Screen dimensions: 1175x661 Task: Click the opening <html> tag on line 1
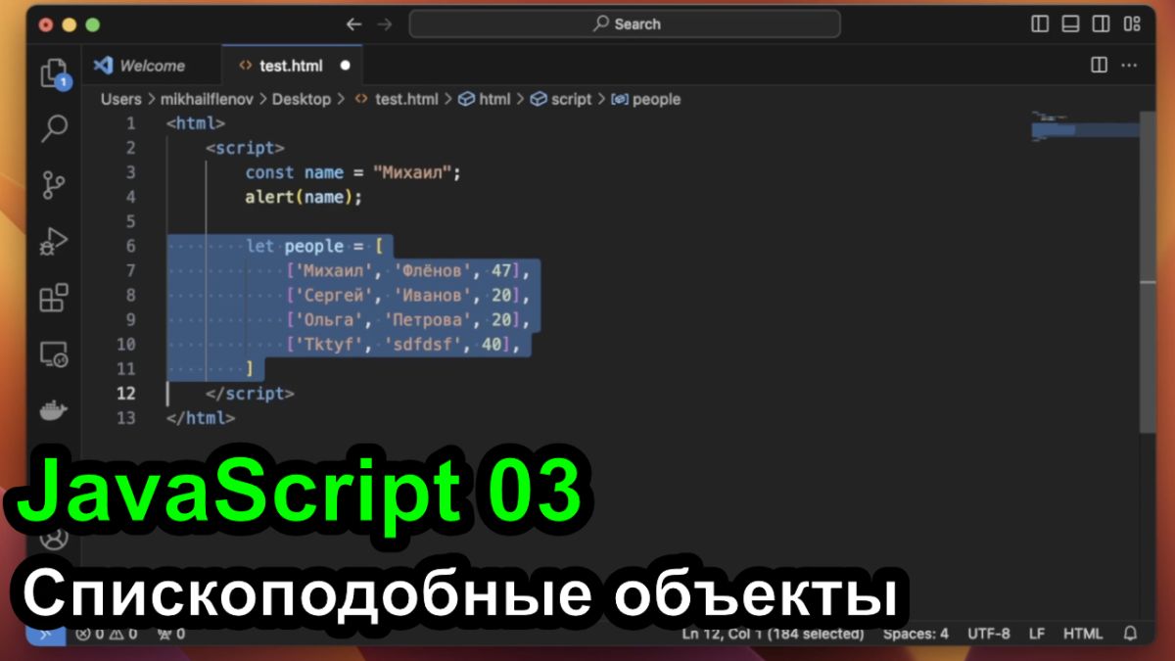point(196,123)
